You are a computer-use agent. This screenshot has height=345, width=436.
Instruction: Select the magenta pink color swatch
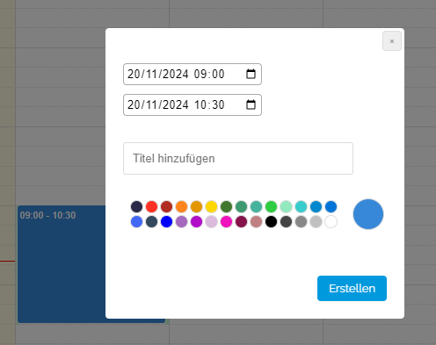click(x=226, y=221)
